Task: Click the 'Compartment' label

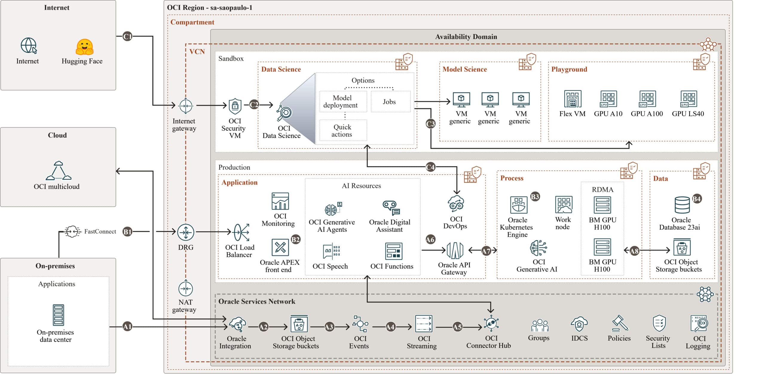Action: click(x=192, y=22)
